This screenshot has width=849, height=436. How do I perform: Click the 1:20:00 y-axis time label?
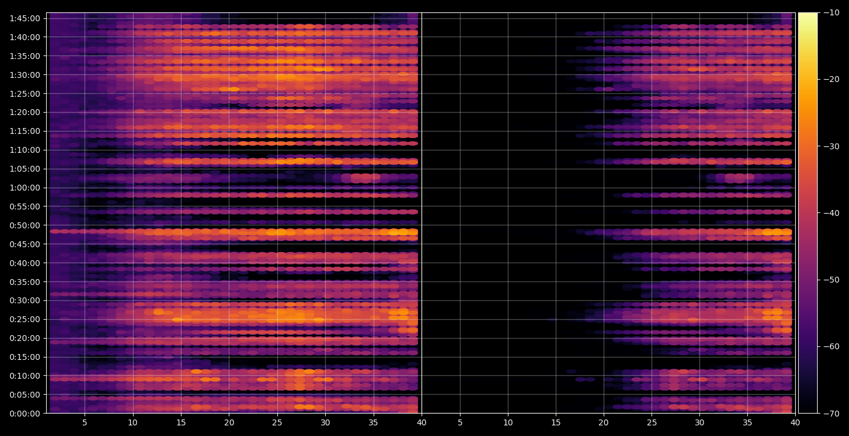point(25,112)
